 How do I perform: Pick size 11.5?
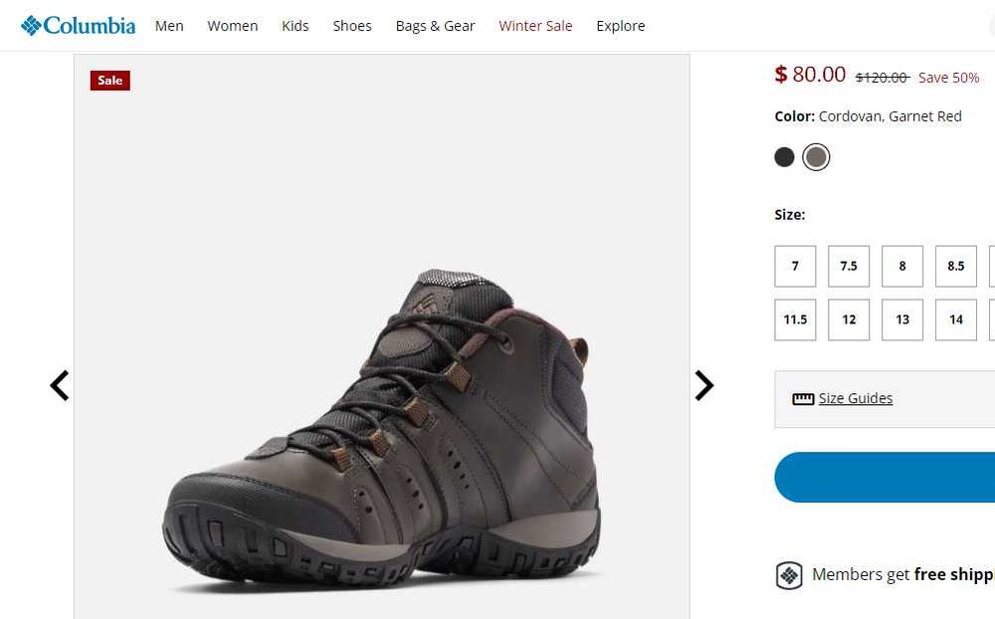[795, 319]
